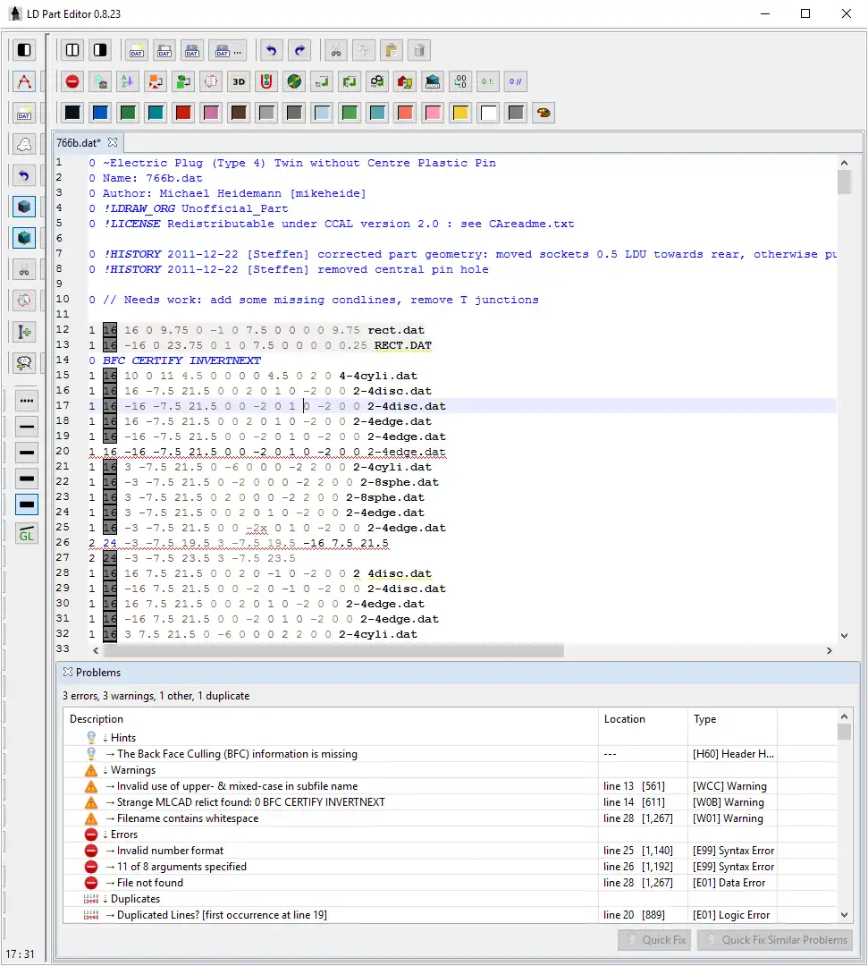Select the 766b.dat editor tab
868x966 pixels.
[x=79, y=142]
